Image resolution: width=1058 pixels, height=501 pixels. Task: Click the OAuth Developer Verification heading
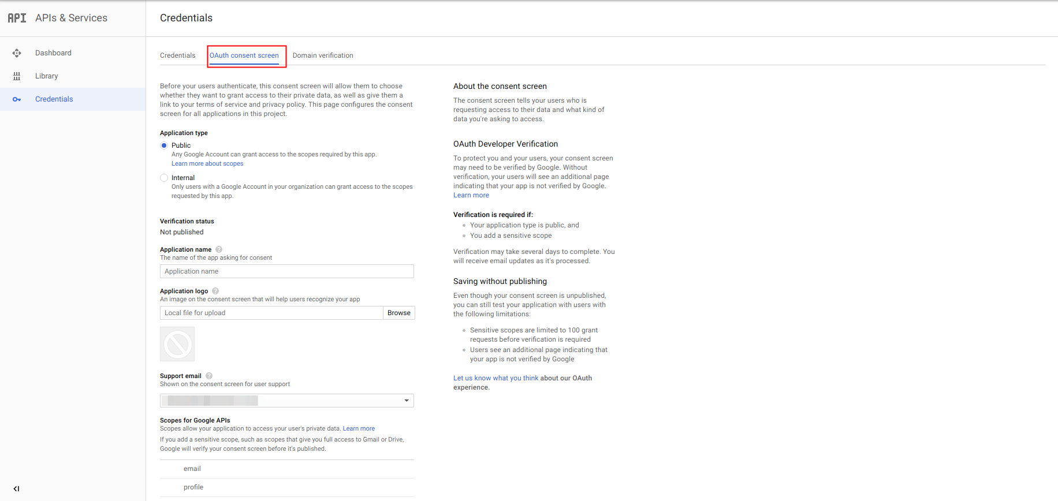tap(506, 144)
